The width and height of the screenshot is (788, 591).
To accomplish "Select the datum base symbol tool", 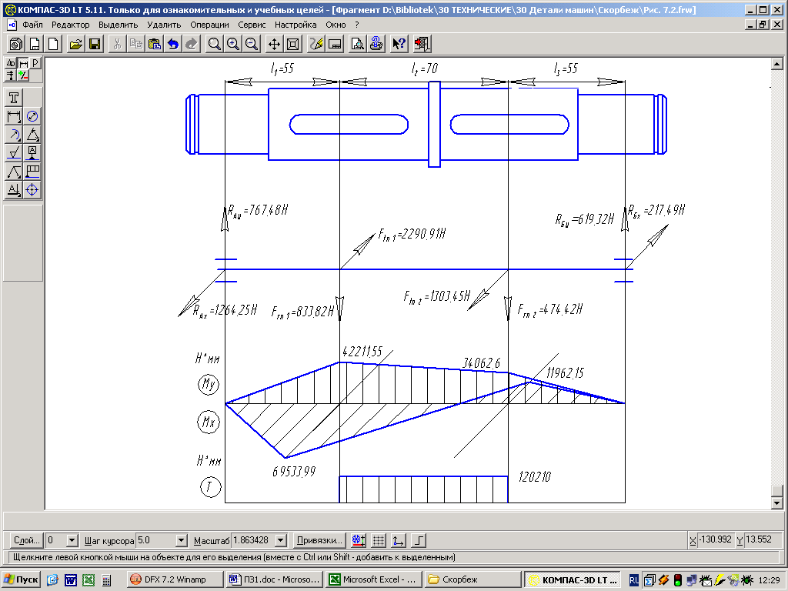I will click(x=32, y=153).
